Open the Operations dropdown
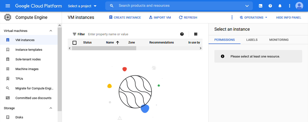This screenshot has height=122, width=308. (254, 17)
